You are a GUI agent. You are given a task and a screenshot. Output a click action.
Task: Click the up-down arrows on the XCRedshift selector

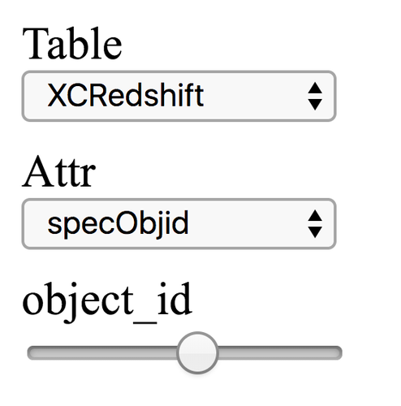(315, 96)
